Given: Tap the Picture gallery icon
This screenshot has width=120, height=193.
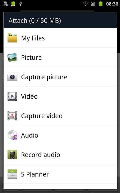Looking at the screenshot, I should pos(12,57).
